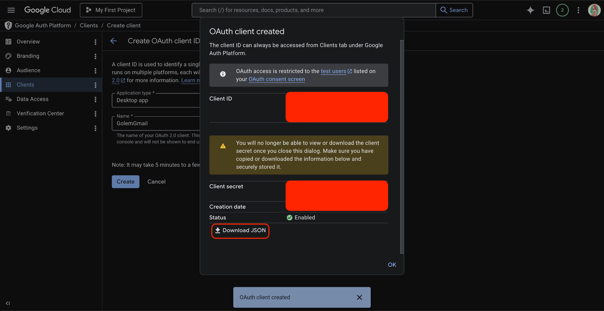The height and width of the screenshot is (311, 604).
Task: Open the main navigation hamburger menu
Action: tap(11, 10)
